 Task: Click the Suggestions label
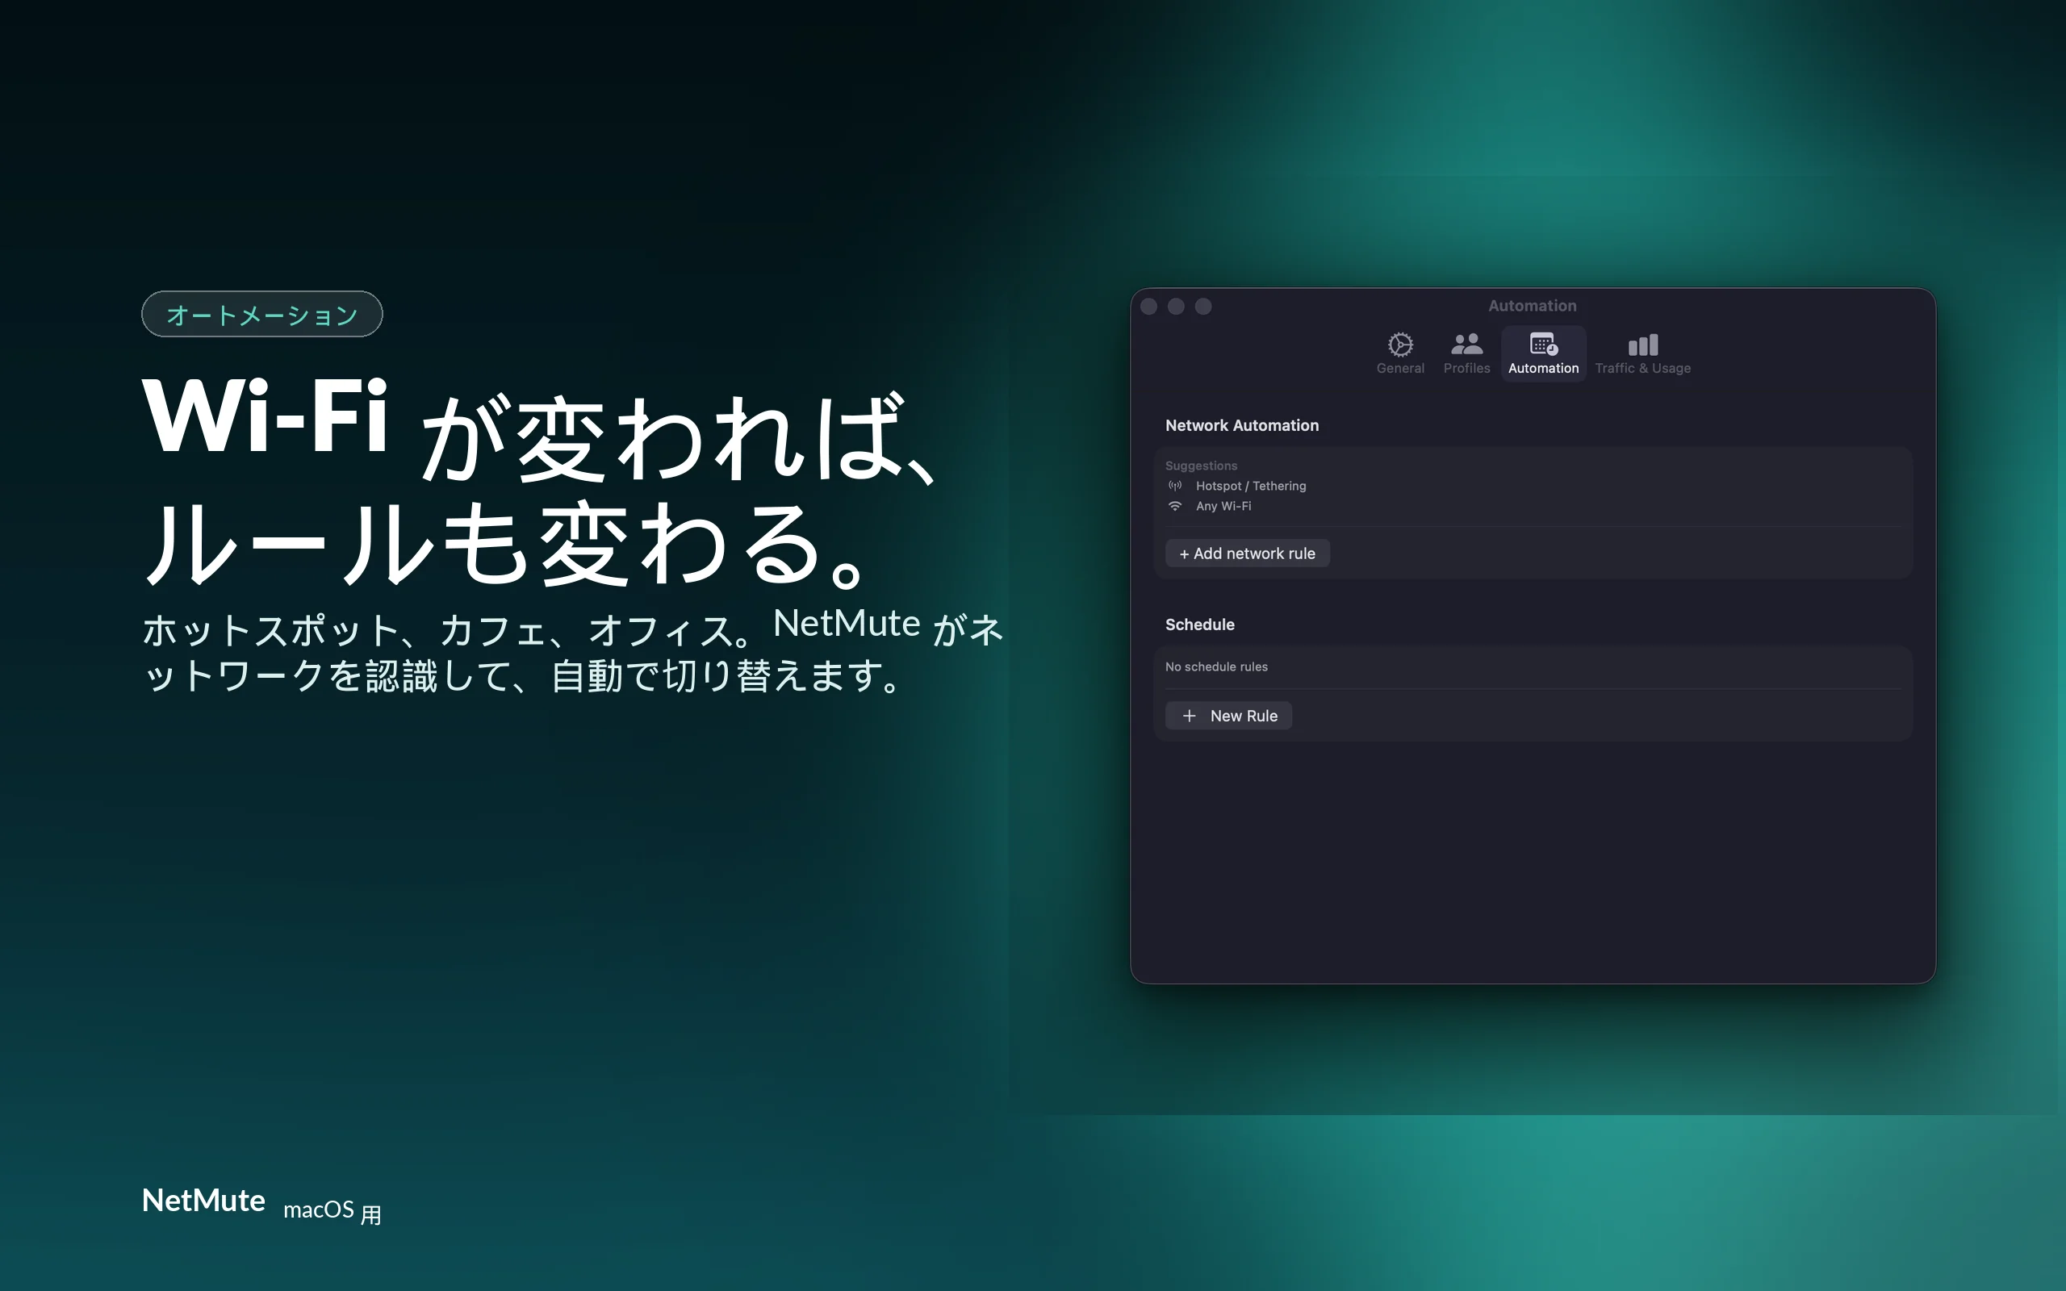click(x=1201, y=466)
